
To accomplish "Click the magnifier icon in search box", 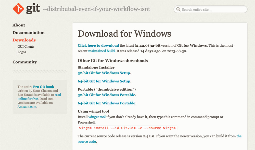I will pos(178,9).
